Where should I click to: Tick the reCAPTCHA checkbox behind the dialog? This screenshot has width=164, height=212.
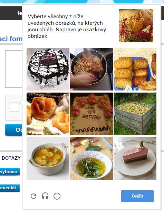pyautogui.click(x=15, y=107)
